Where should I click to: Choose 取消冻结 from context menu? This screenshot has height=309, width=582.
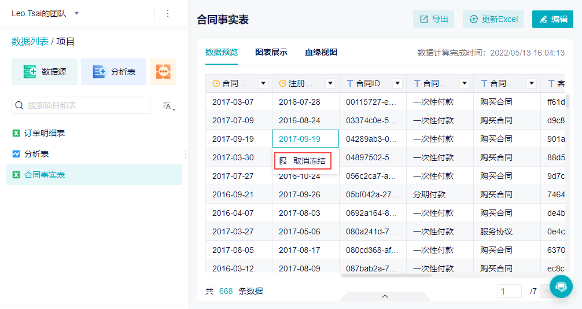click(303, 161)
